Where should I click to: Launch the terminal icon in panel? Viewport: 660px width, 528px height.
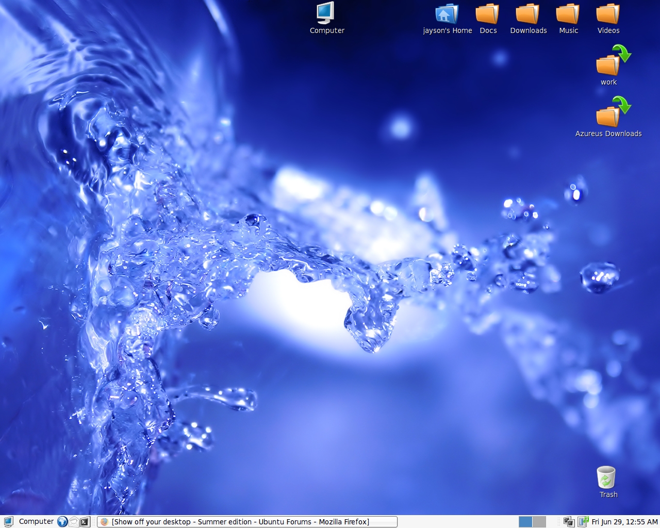click(85, 521)
